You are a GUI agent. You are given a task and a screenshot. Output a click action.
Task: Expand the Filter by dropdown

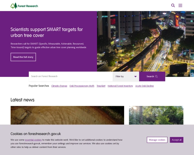pyautogui.click(x=126, y=77)
